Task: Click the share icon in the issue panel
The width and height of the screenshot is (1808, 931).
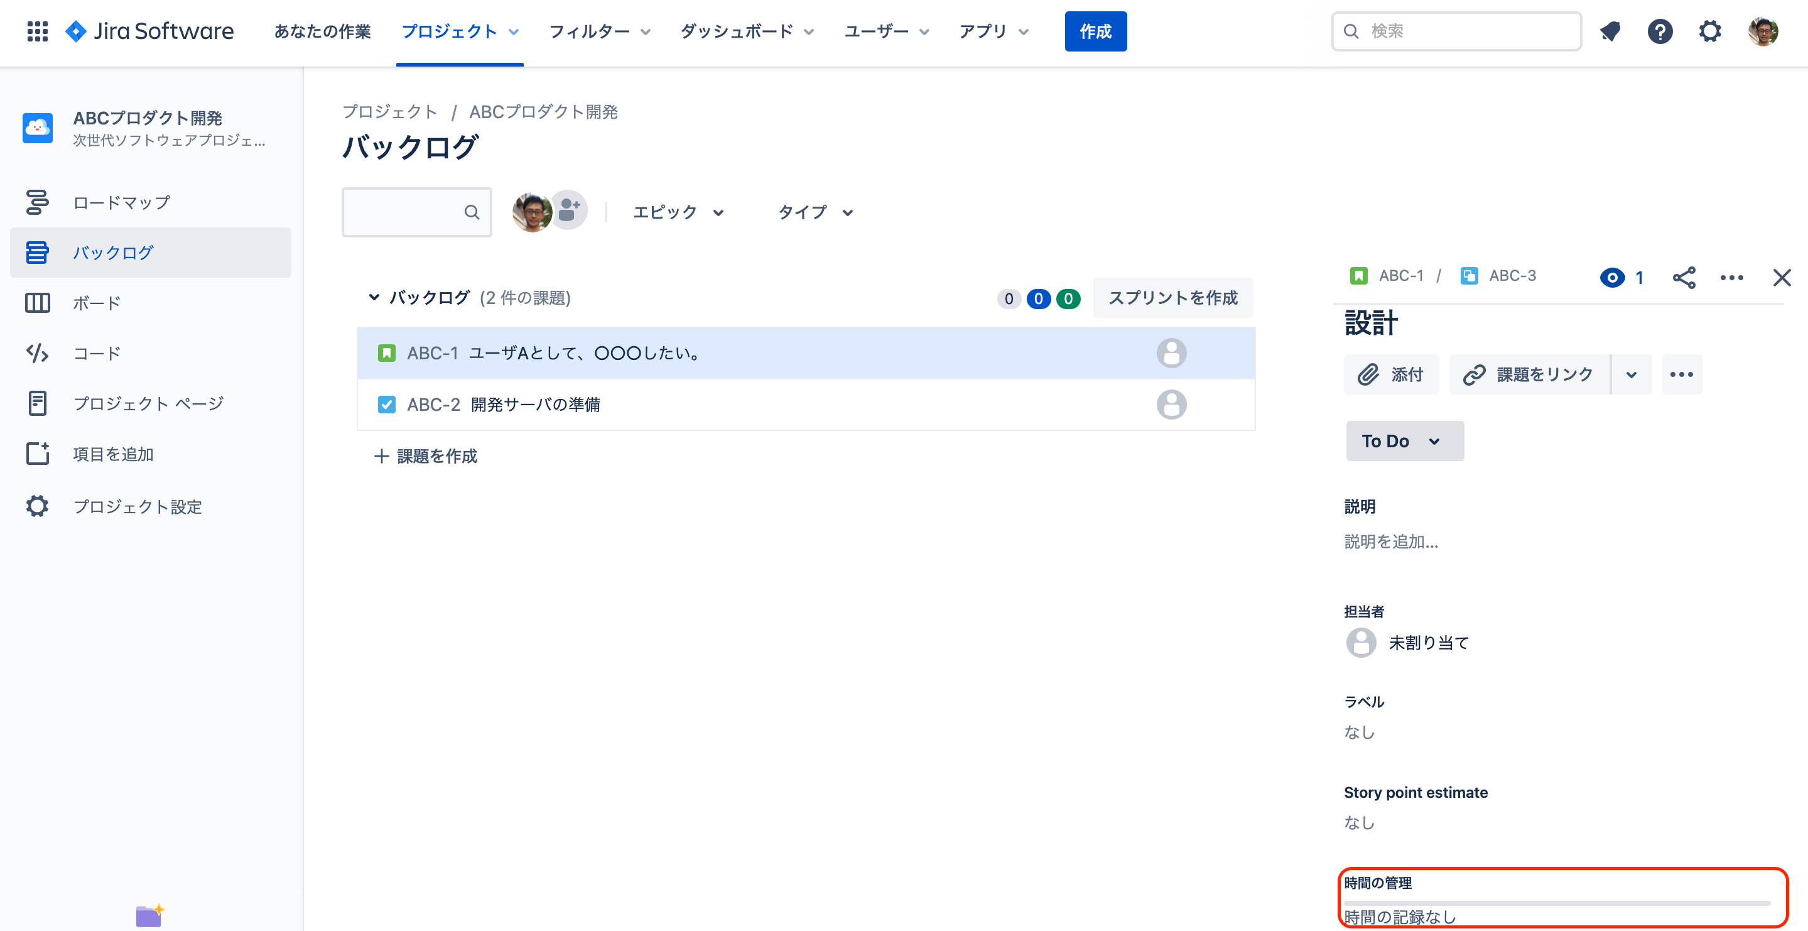Action: pyautogui.click(x=1684, y=276)
